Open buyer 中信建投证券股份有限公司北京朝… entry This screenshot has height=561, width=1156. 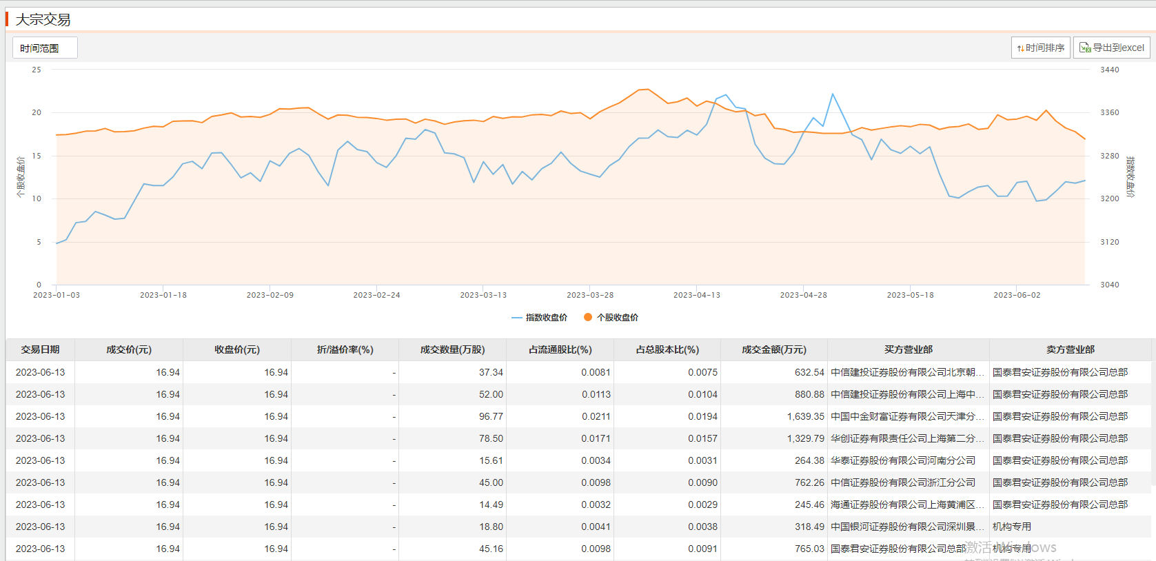906,372
